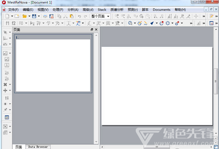Screen dimensions: 219x149
Task: Open the 预测(r) menu
Action: tap(133, 10)
